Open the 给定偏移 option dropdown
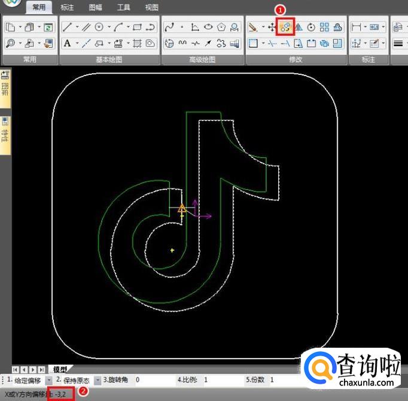The height and width of the screenshot is (401, 408). point(49,380)
